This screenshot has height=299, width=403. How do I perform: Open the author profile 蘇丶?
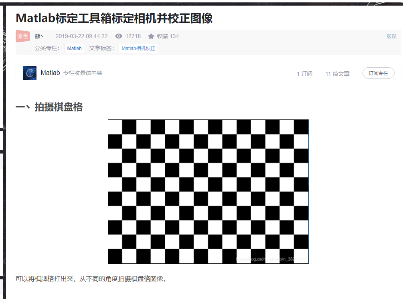38,36
